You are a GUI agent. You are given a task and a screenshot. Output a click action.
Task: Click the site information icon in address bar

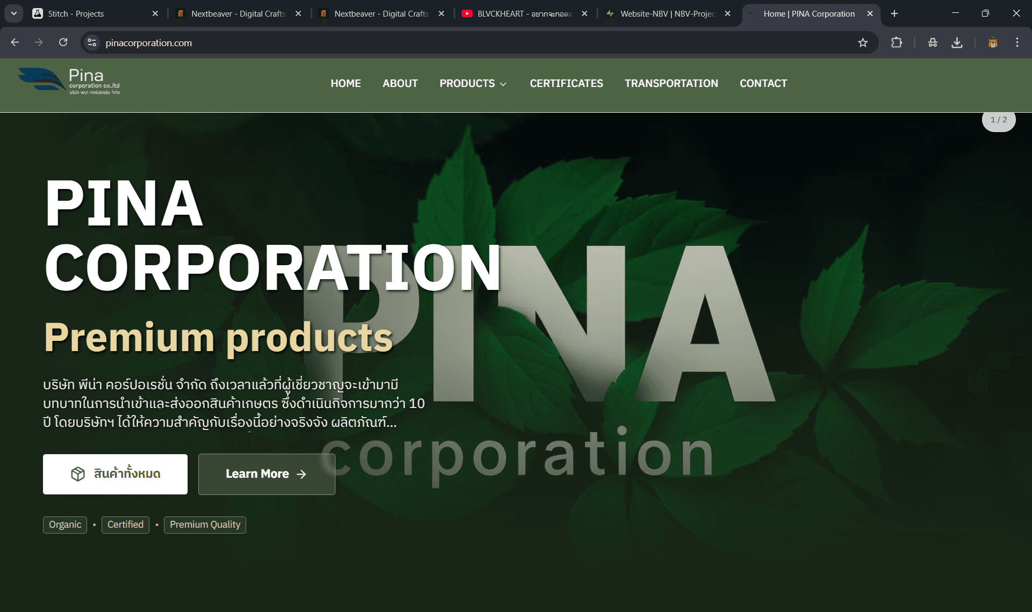[x=92, y=42]
